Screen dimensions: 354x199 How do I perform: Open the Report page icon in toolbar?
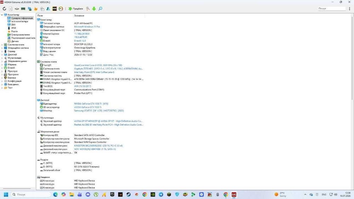[x=10, y=8]
